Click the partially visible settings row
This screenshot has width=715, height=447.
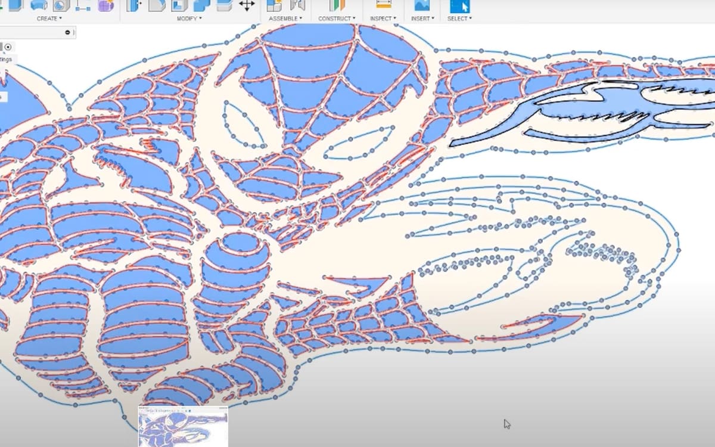click(x=7, y=60)
